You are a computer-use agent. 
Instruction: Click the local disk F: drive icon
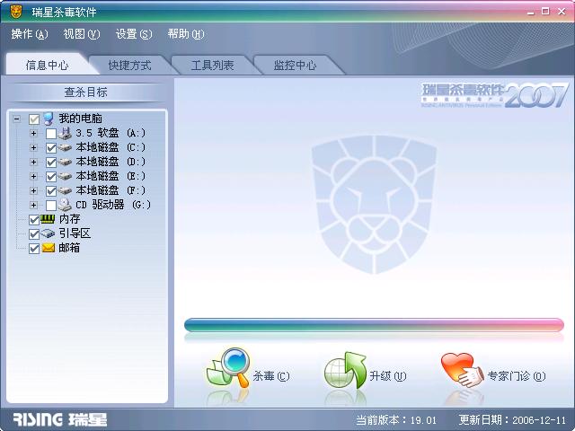tap(65, 190)
